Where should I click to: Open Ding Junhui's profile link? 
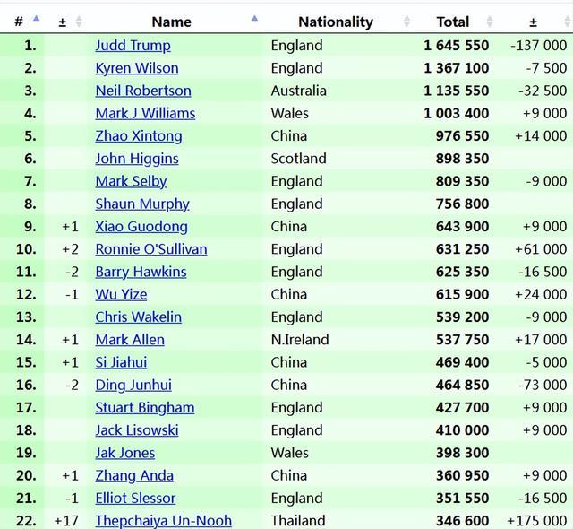[x=133, y=385]
